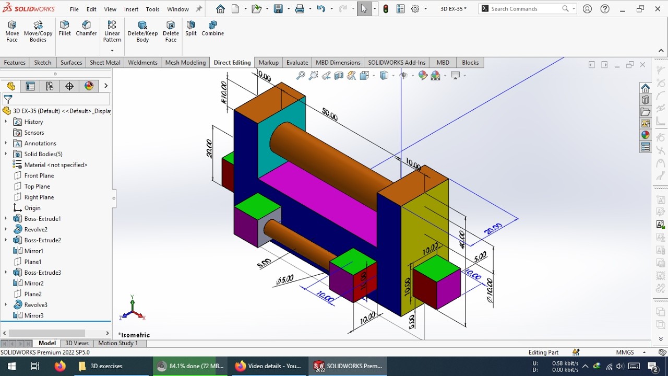Run the Combine bodies tool

tap(212, 28)
